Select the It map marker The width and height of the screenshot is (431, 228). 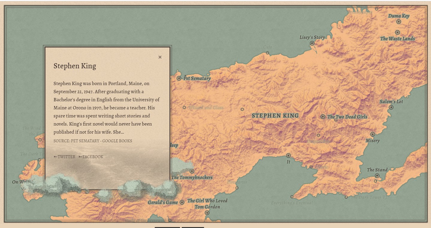288,155
